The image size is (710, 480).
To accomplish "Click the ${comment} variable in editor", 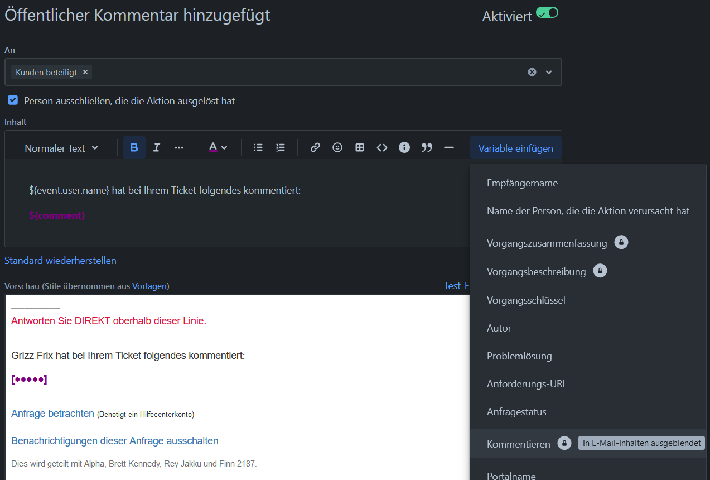I will point(57,215).
